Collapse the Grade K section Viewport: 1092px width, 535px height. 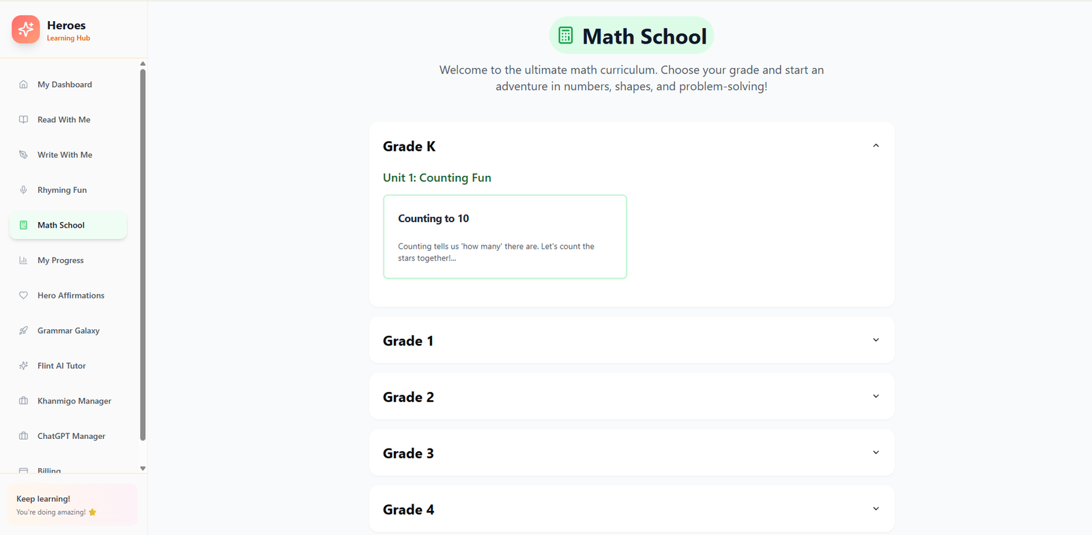point(876,146)
